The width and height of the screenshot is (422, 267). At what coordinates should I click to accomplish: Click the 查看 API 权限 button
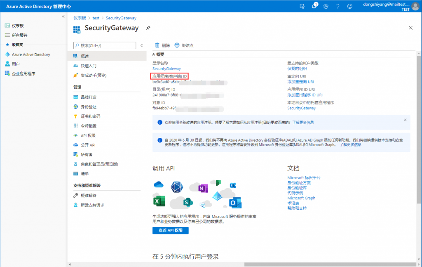170,230
